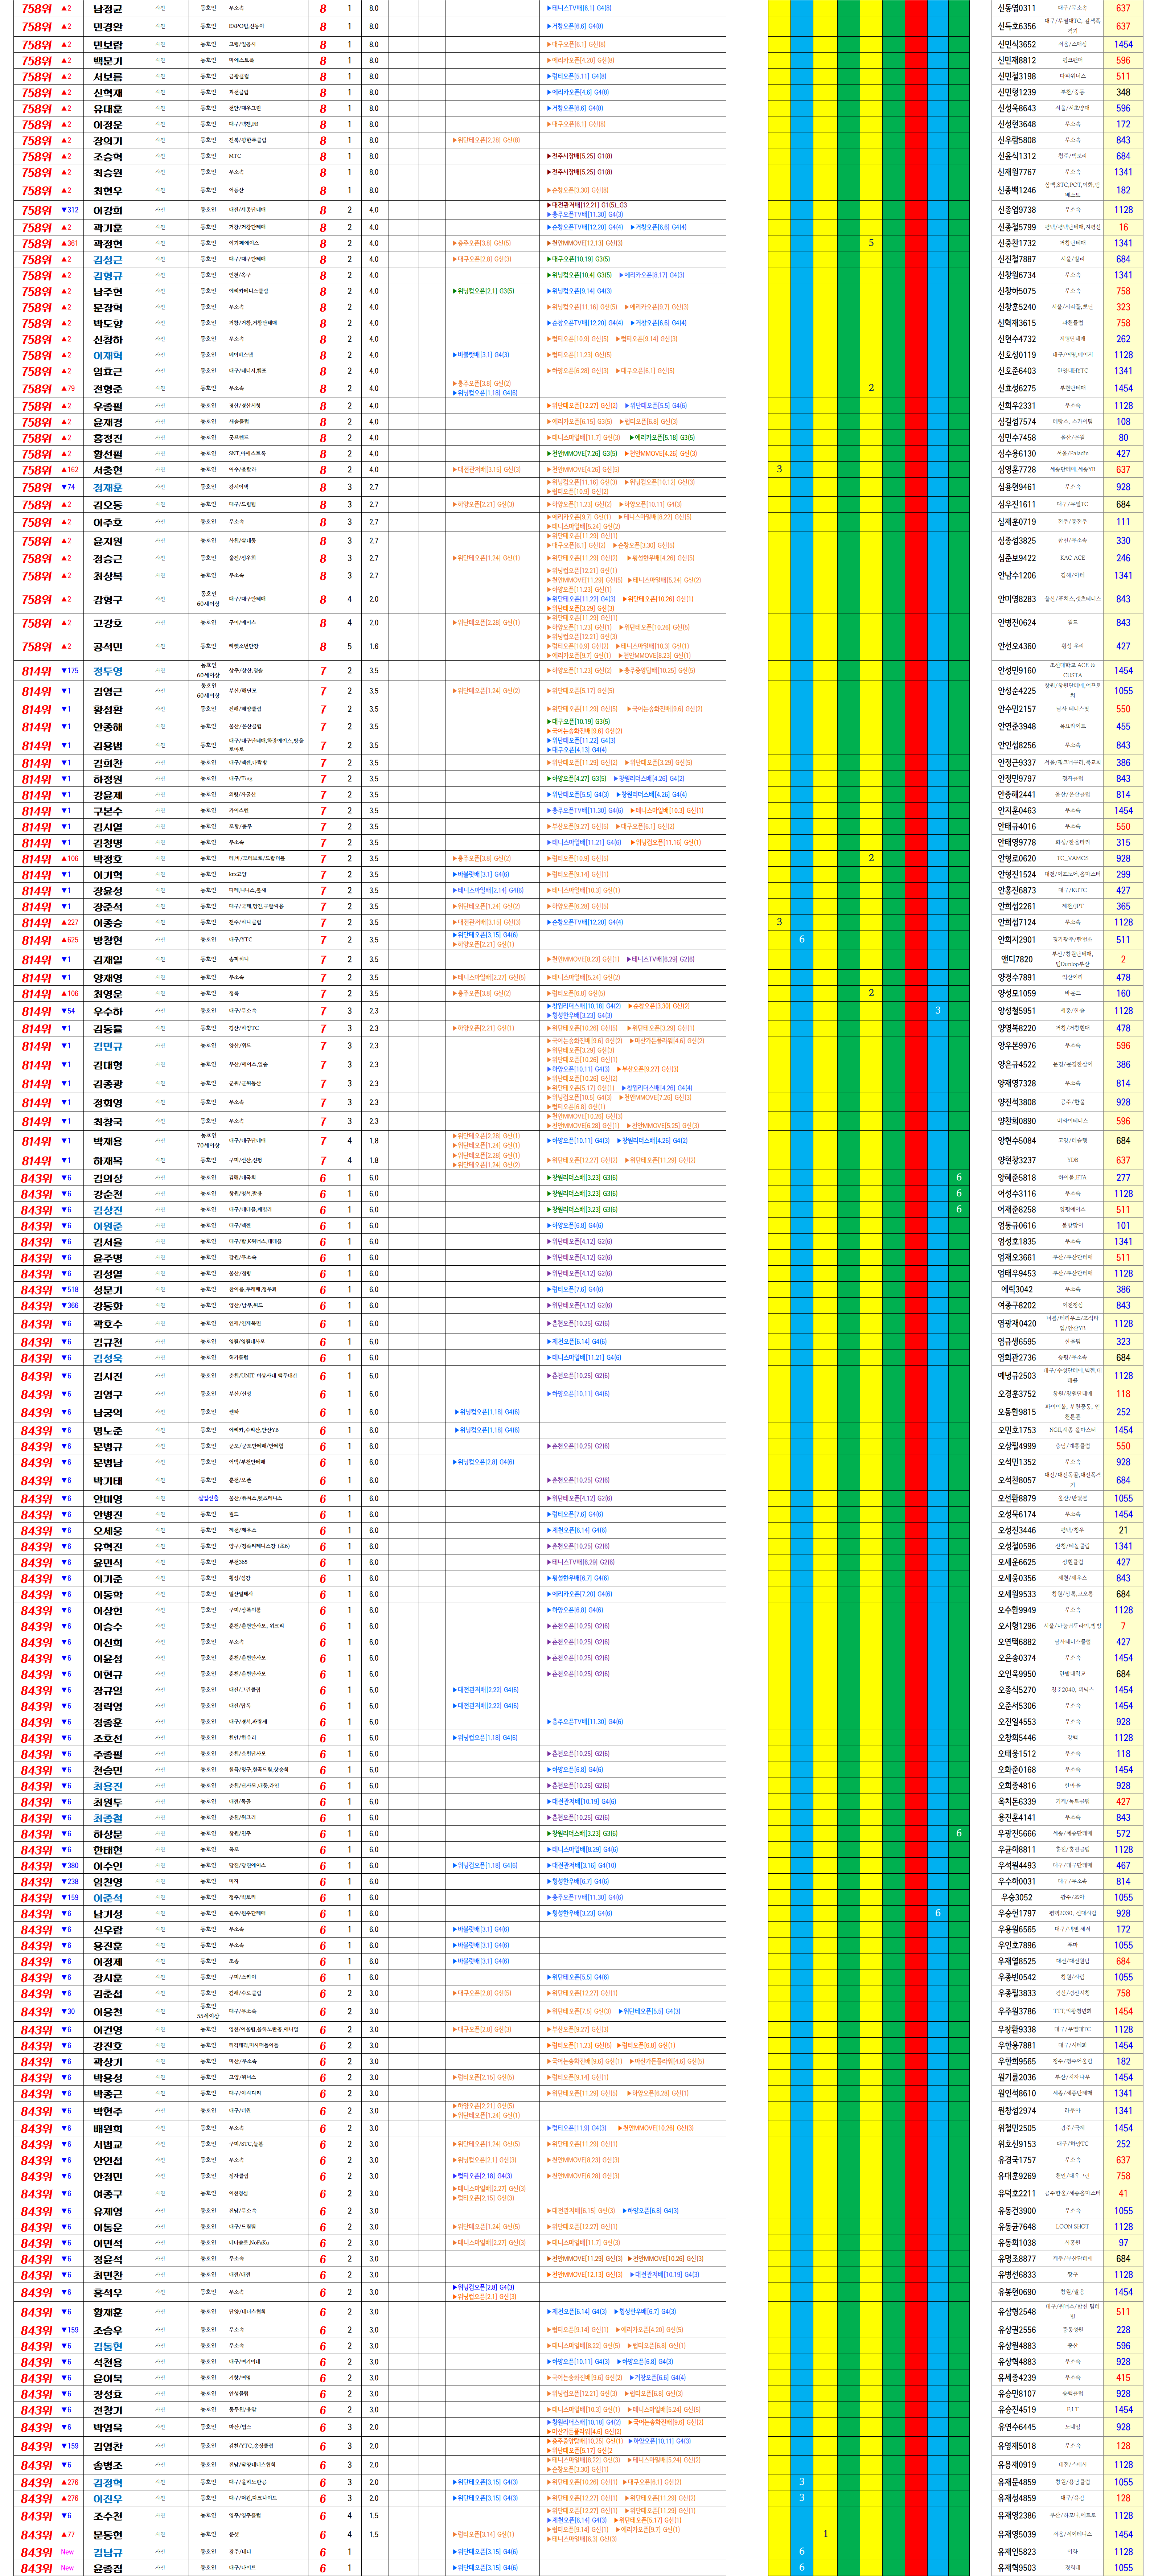Open player name link 김형규

point(108,276)
